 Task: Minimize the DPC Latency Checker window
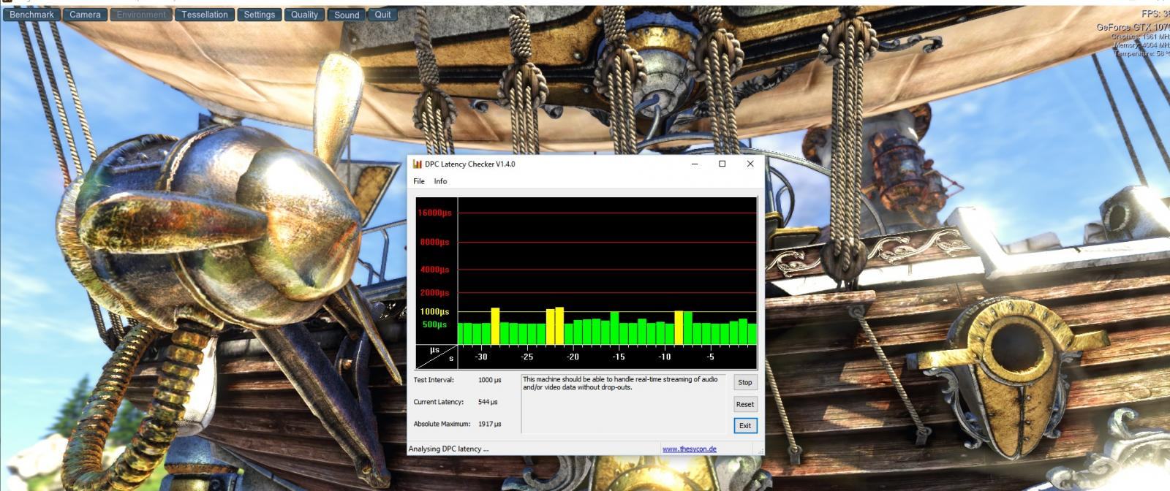click(694, 164)
